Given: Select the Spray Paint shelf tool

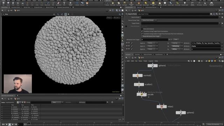Looking at the screenshot, I should [58, 3].
